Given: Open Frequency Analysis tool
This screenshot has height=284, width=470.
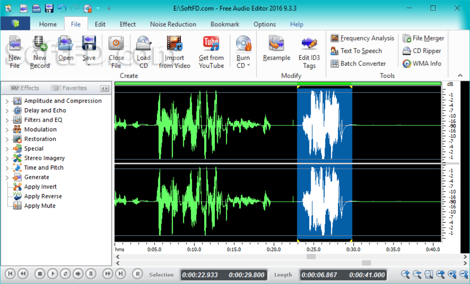Looking at the screenshot, I should tap(363, 38).
